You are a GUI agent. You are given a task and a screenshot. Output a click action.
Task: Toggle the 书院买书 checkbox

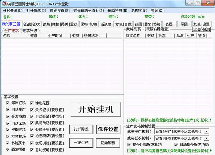(x=8, y=143)
